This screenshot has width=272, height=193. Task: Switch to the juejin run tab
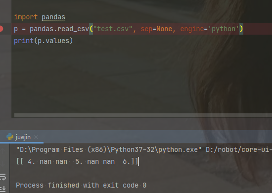coord(23,137)
